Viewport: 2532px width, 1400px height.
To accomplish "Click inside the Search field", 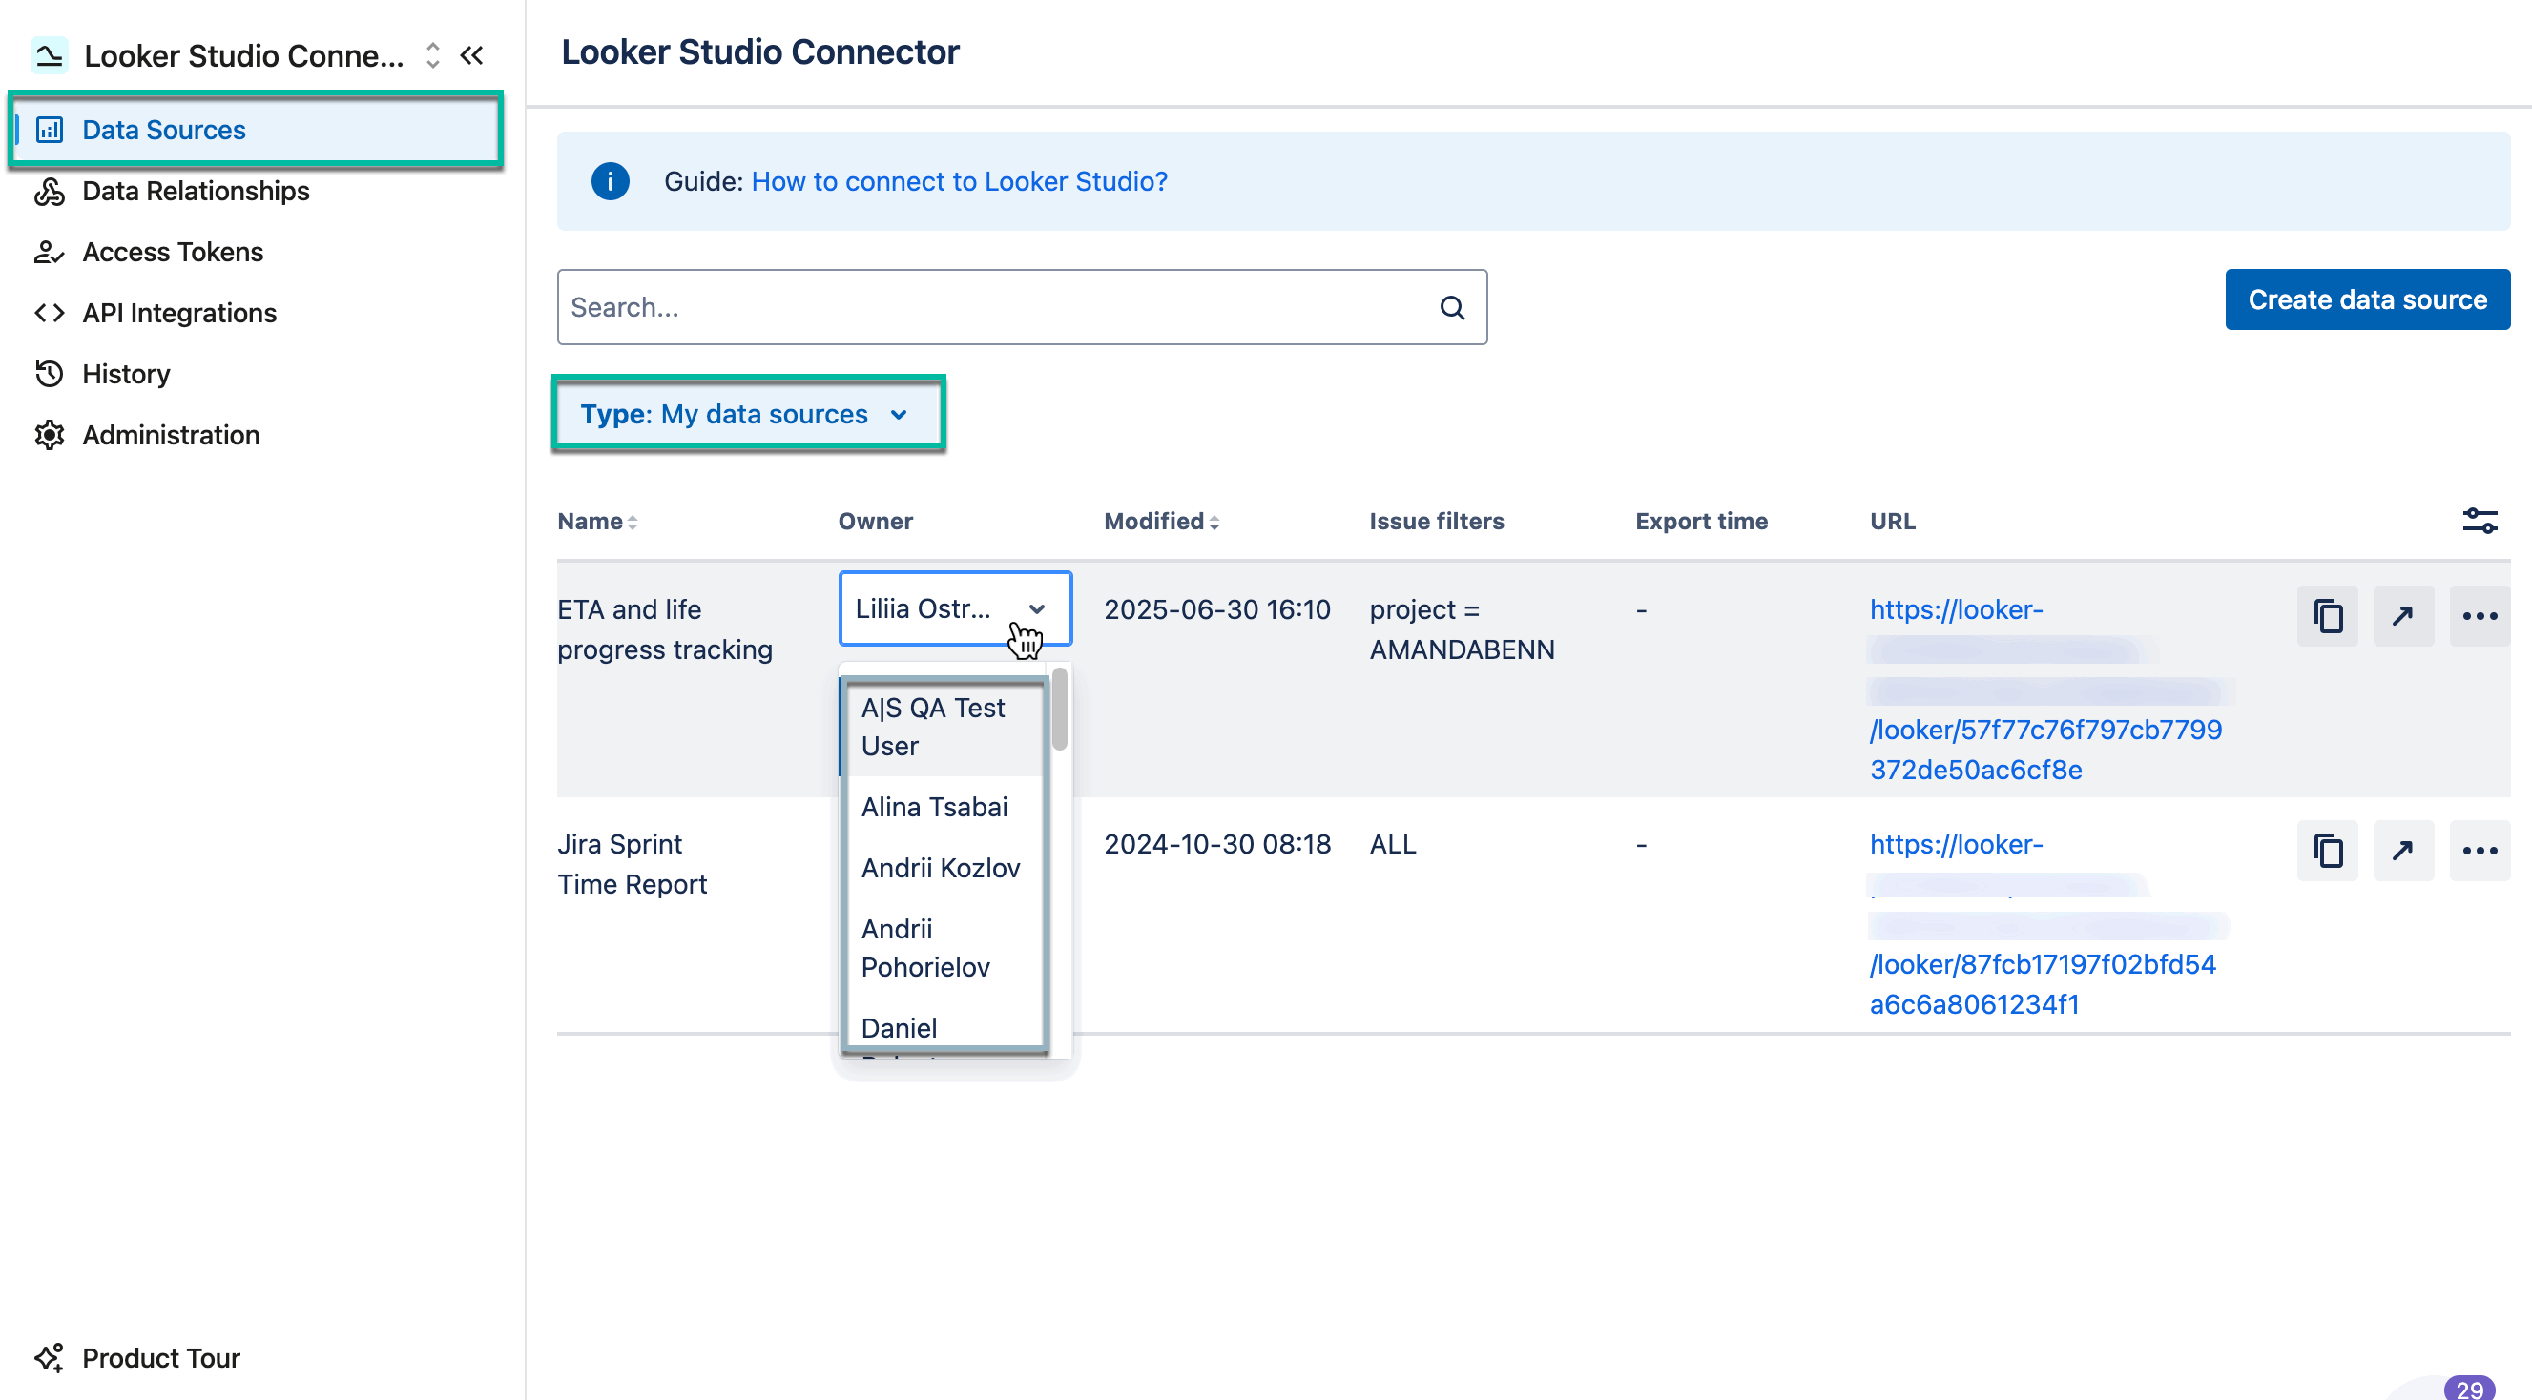I will [x=983, y=306].
